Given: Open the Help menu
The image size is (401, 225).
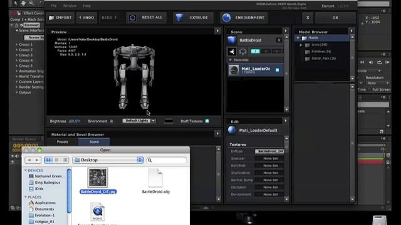Looking at the screenshot, I should click(86, 6).
